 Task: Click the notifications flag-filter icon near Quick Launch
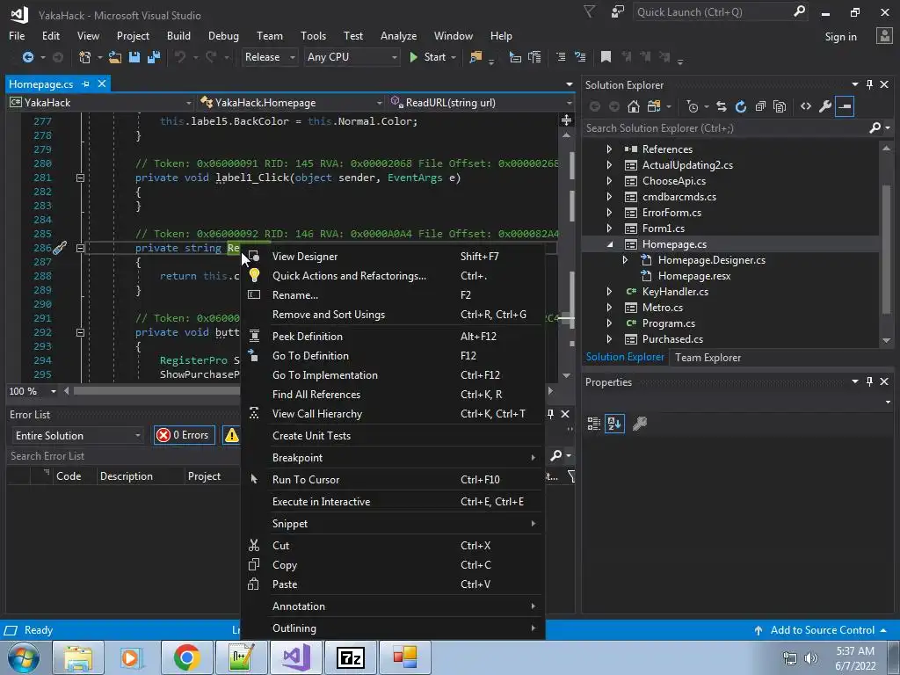tap(590, 11)
